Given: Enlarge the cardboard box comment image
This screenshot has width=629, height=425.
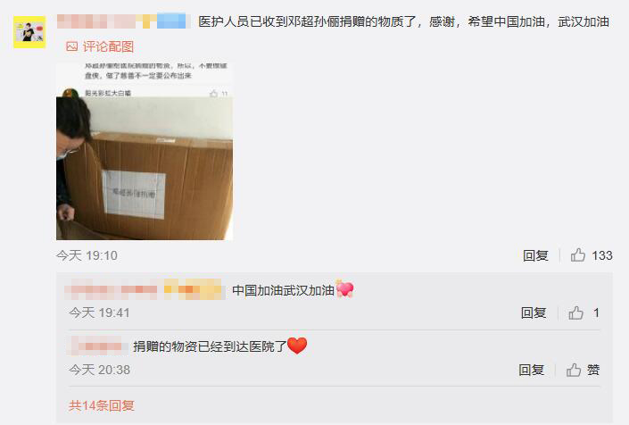Looking at the screenshot, I should tap(145, 151).
